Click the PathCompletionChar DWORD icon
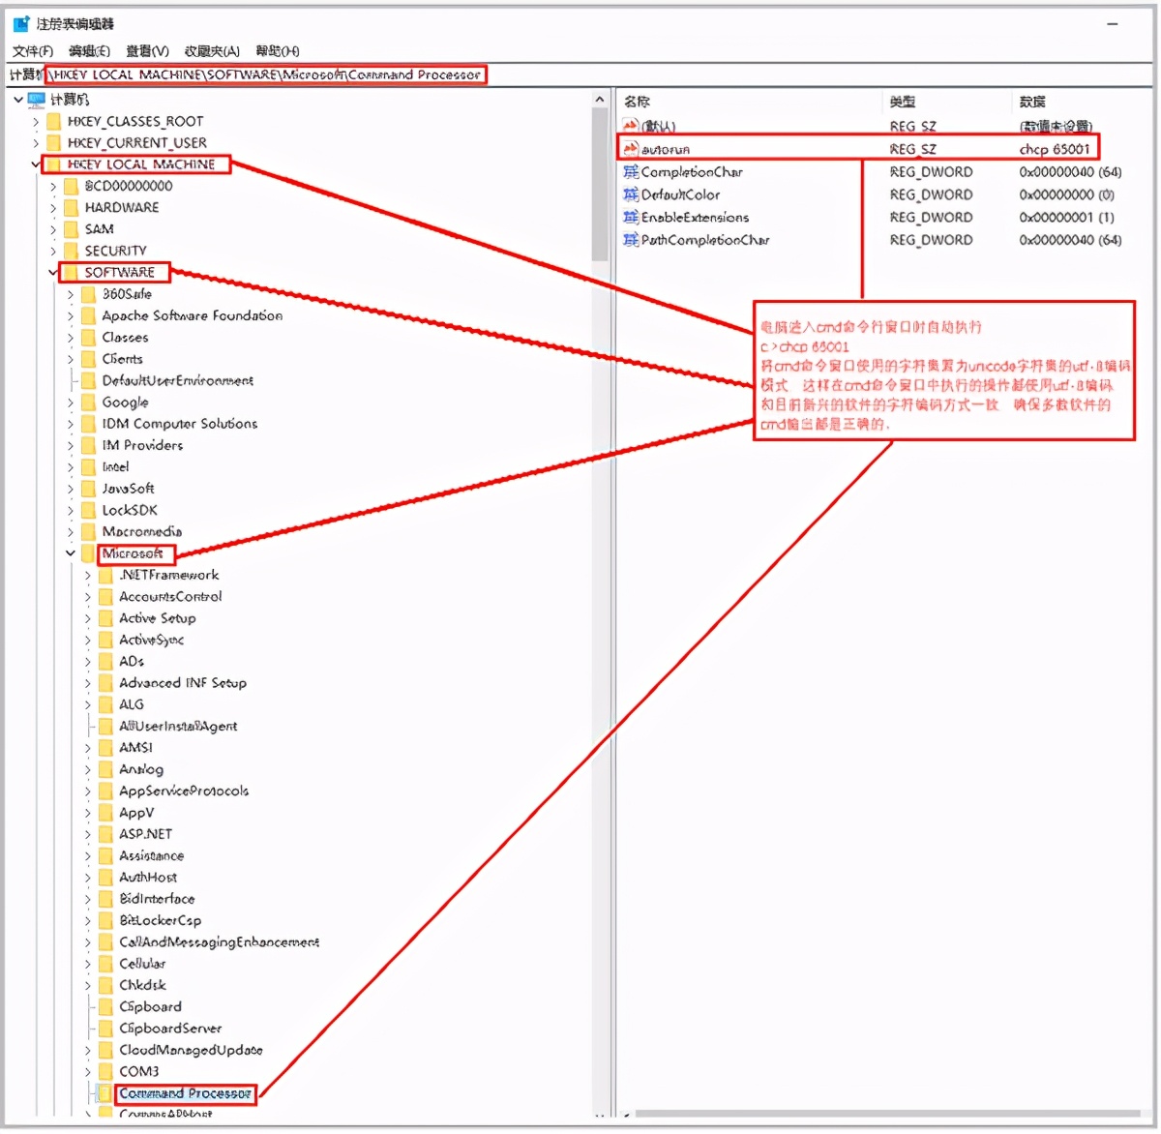This screenshot has width=1161, height=1134. click(631, 240)
